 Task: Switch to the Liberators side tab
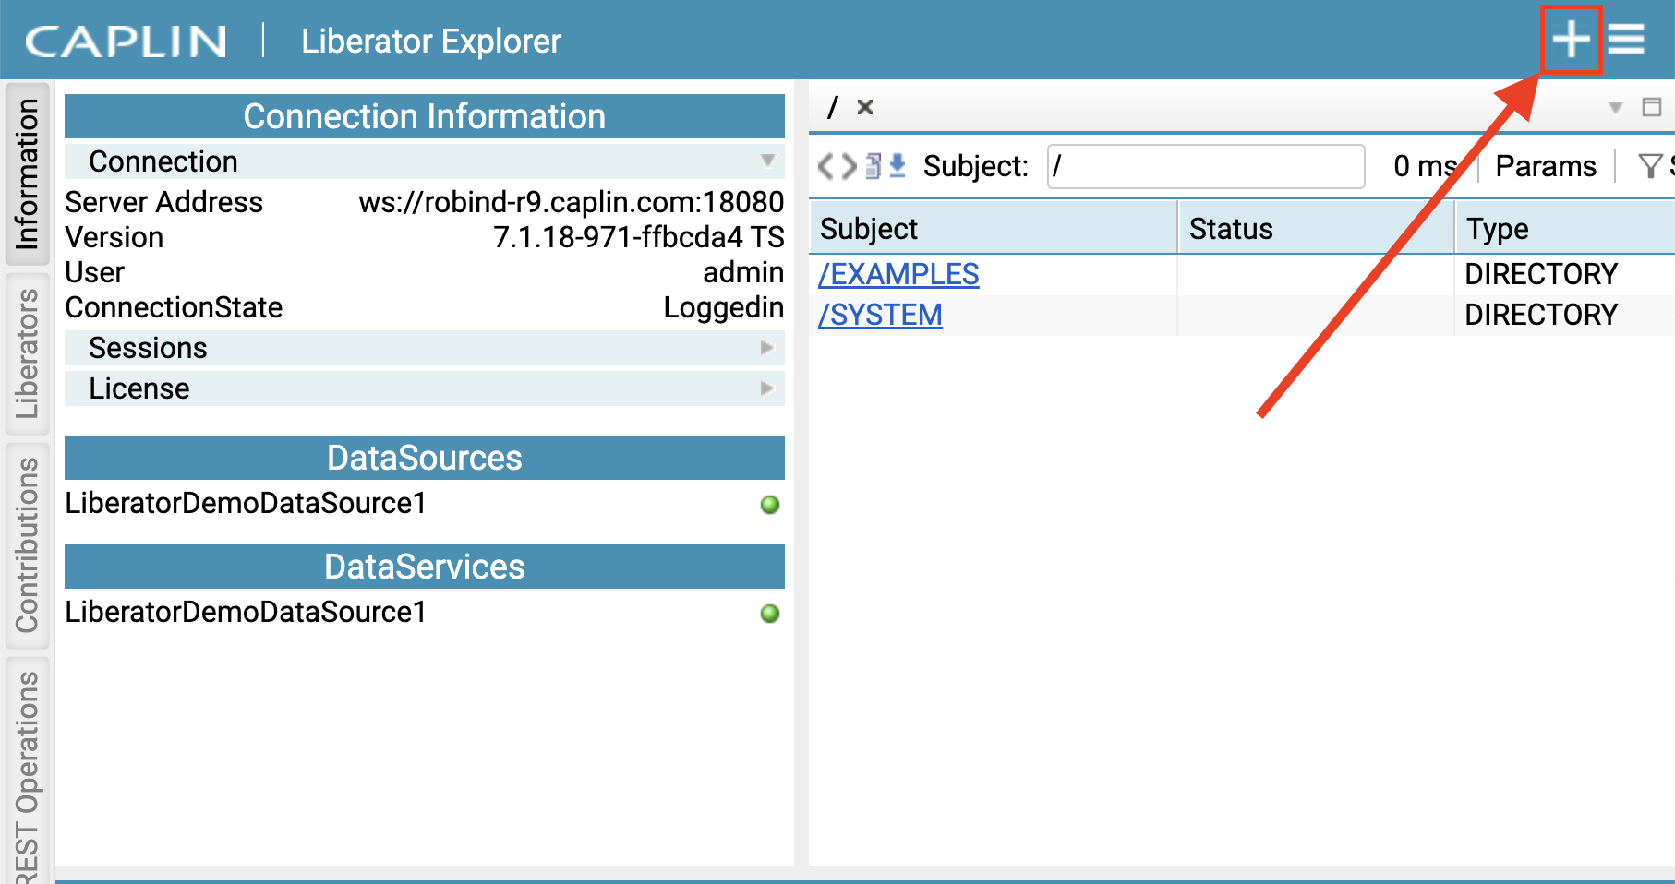pyautogui.click(x=28, y=353)
